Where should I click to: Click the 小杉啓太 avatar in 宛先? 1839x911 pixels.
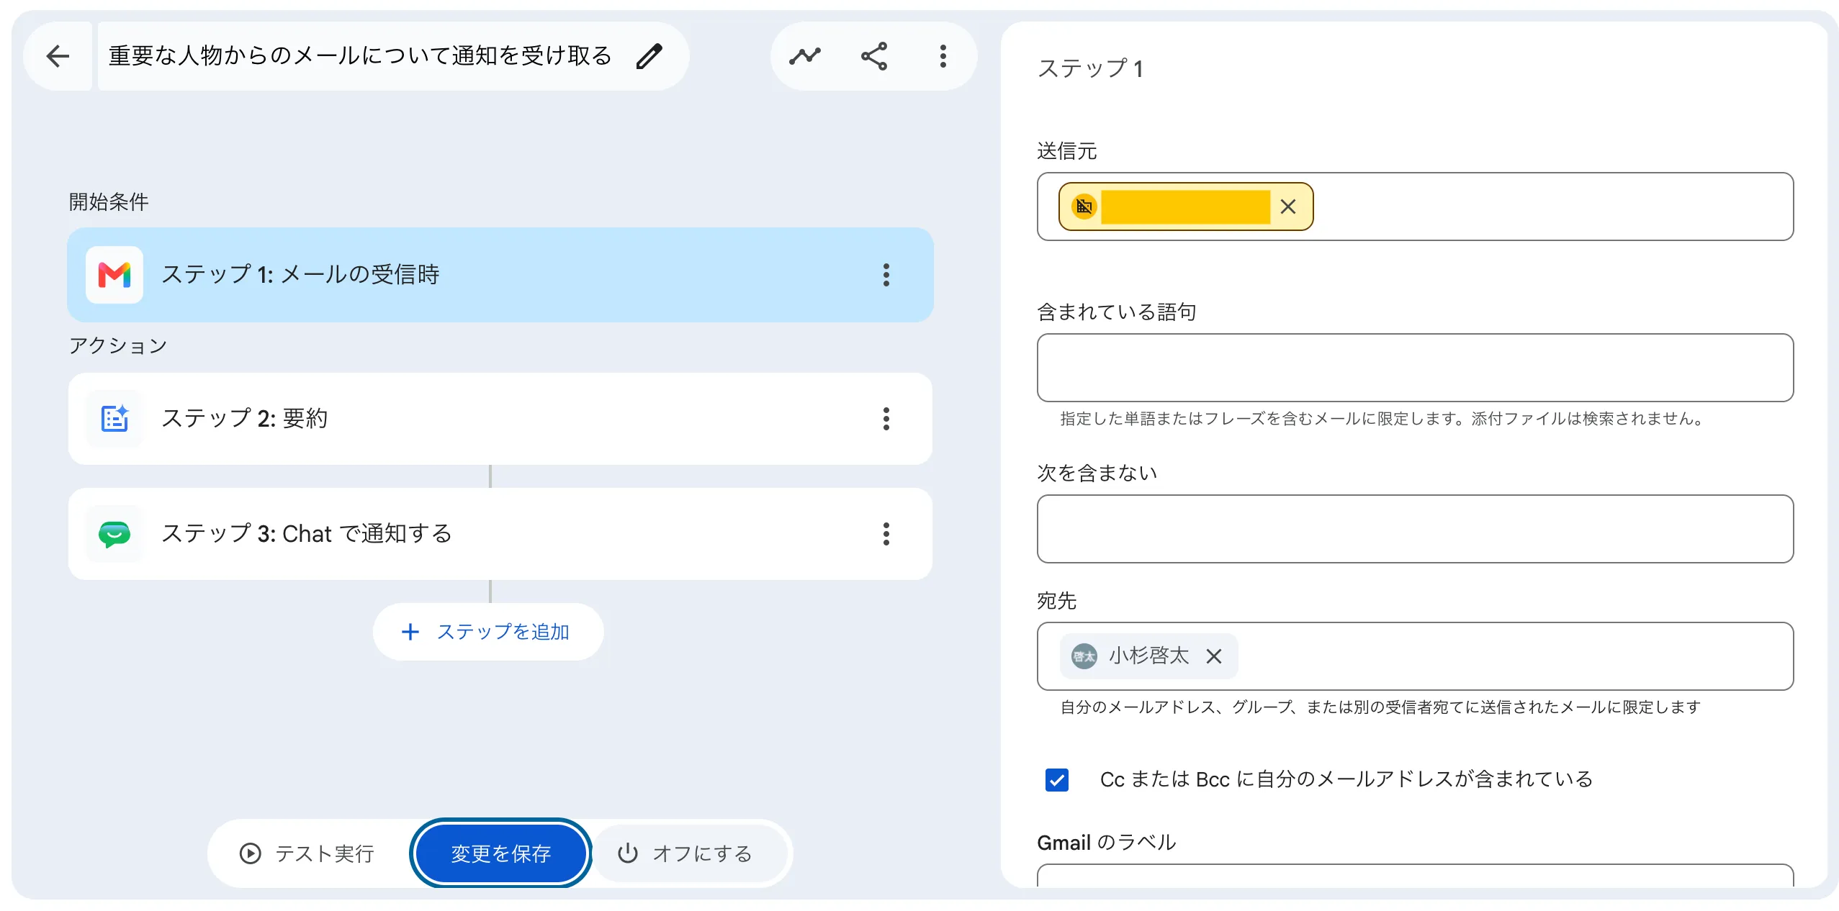[x=1084, y=656]
